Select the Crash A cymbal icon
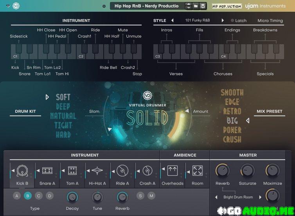 [147, 171]
